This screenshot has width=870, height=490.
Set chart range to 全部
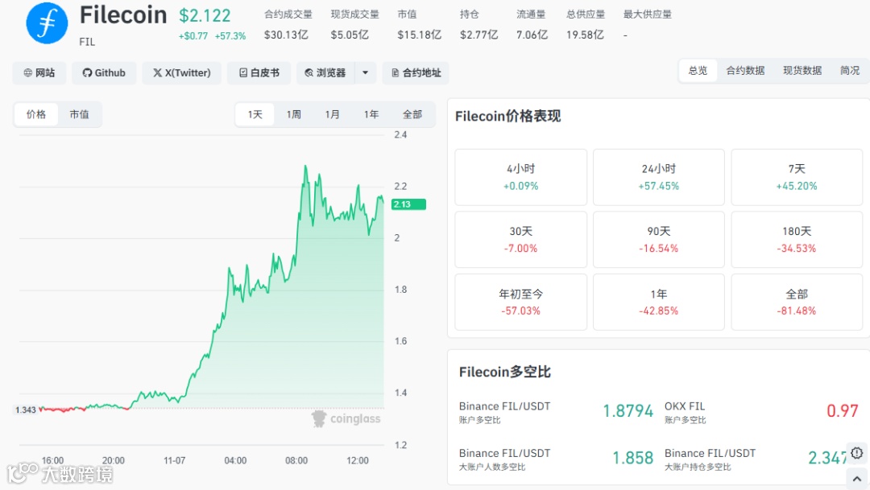[412, 114]
